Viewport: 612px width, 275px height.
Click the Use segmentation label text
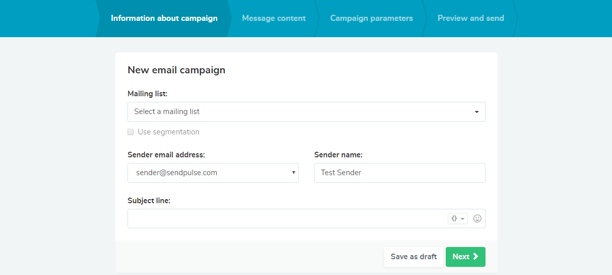168,132
